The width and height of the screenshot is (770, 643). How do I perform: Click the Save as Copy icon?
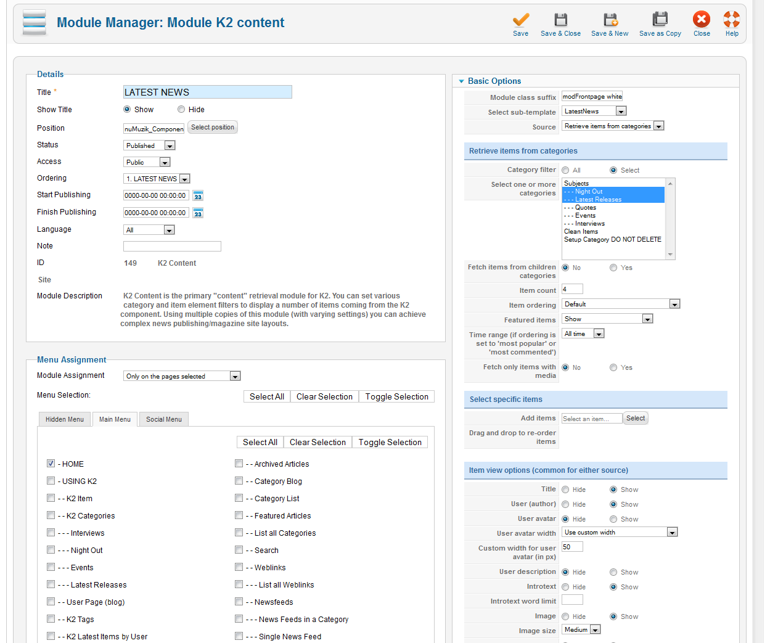[660, 20]
